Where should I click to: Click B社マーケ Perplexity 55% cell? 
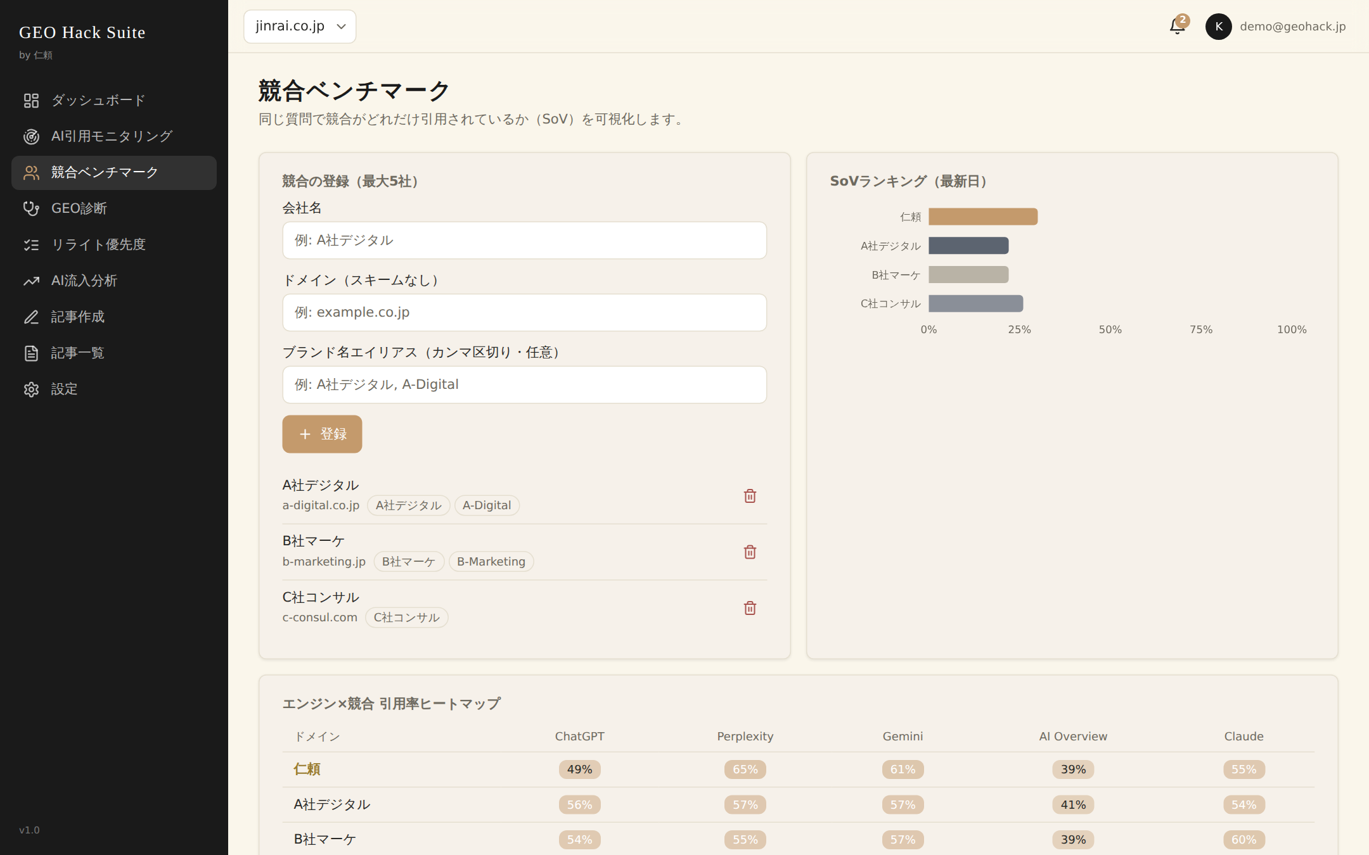click(x=745, y=840)
